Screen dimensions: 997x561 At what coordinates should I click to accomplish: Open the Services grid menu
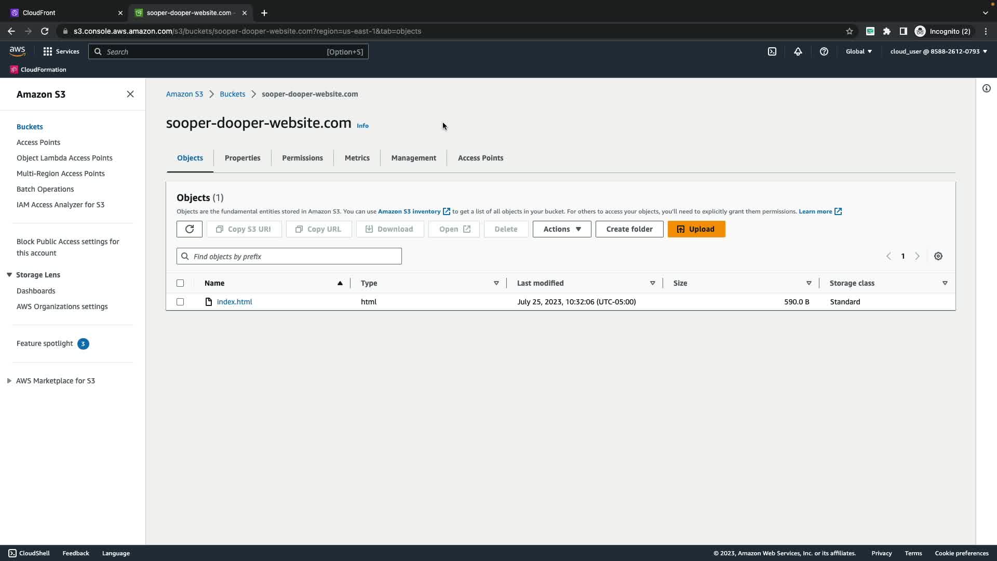point(61,51)
